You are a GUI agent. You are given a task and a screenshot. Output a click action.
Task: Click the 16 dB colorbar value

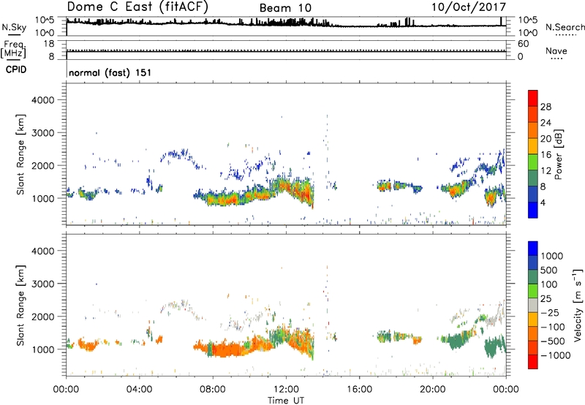click(546, 155)
